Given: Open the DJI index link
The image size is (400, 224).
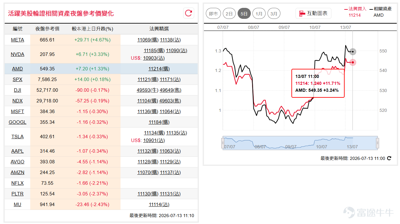Looking at the screenshot, I should [x=17, y=90].
